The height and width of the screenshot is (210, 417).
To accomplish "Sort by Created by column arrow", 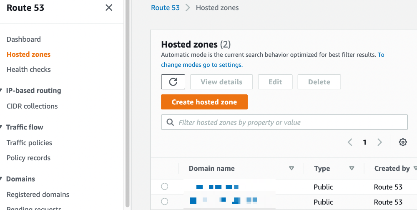I will (x=415, y=168).
